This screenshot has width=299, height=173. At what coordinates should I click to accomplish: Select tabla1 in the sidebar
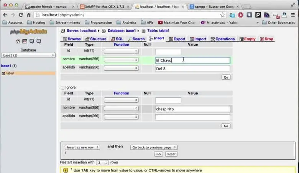point(10,73)
